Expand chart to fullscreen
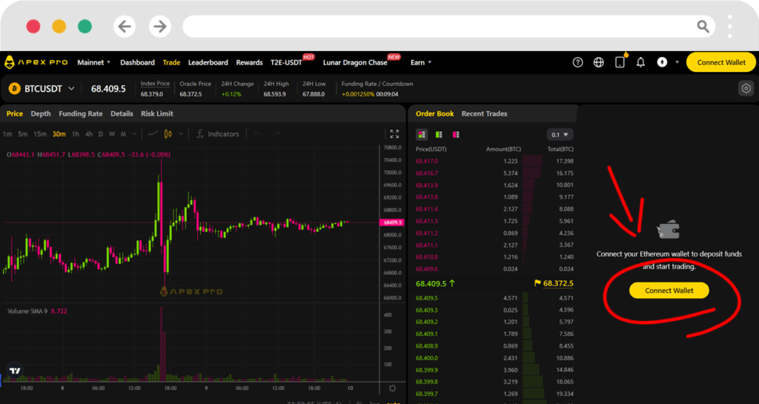Image resolution: width=759 pixels, height=404 pixels. coord(394,134)
